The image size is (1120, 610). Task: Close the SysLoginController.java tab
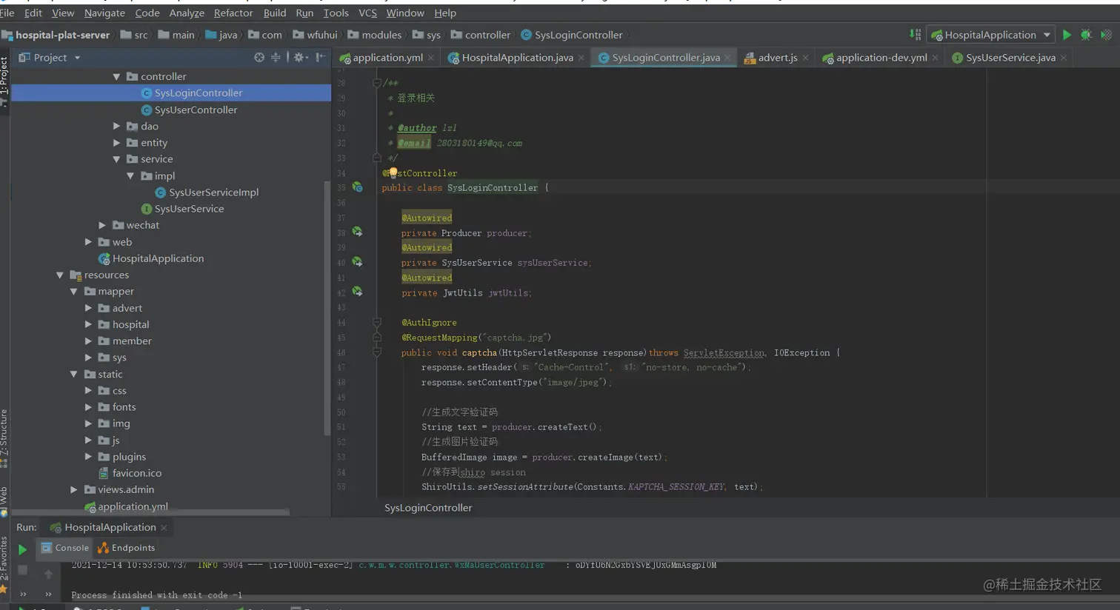coord(727,58)
